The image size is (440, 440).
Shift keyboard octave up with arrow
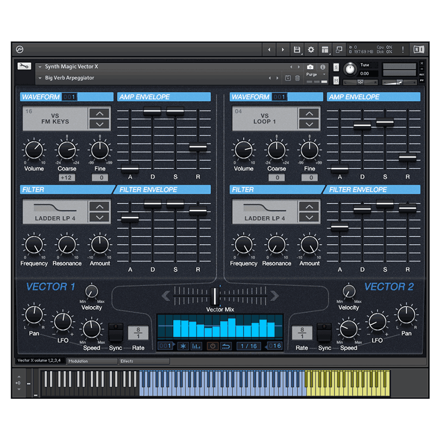19,377
